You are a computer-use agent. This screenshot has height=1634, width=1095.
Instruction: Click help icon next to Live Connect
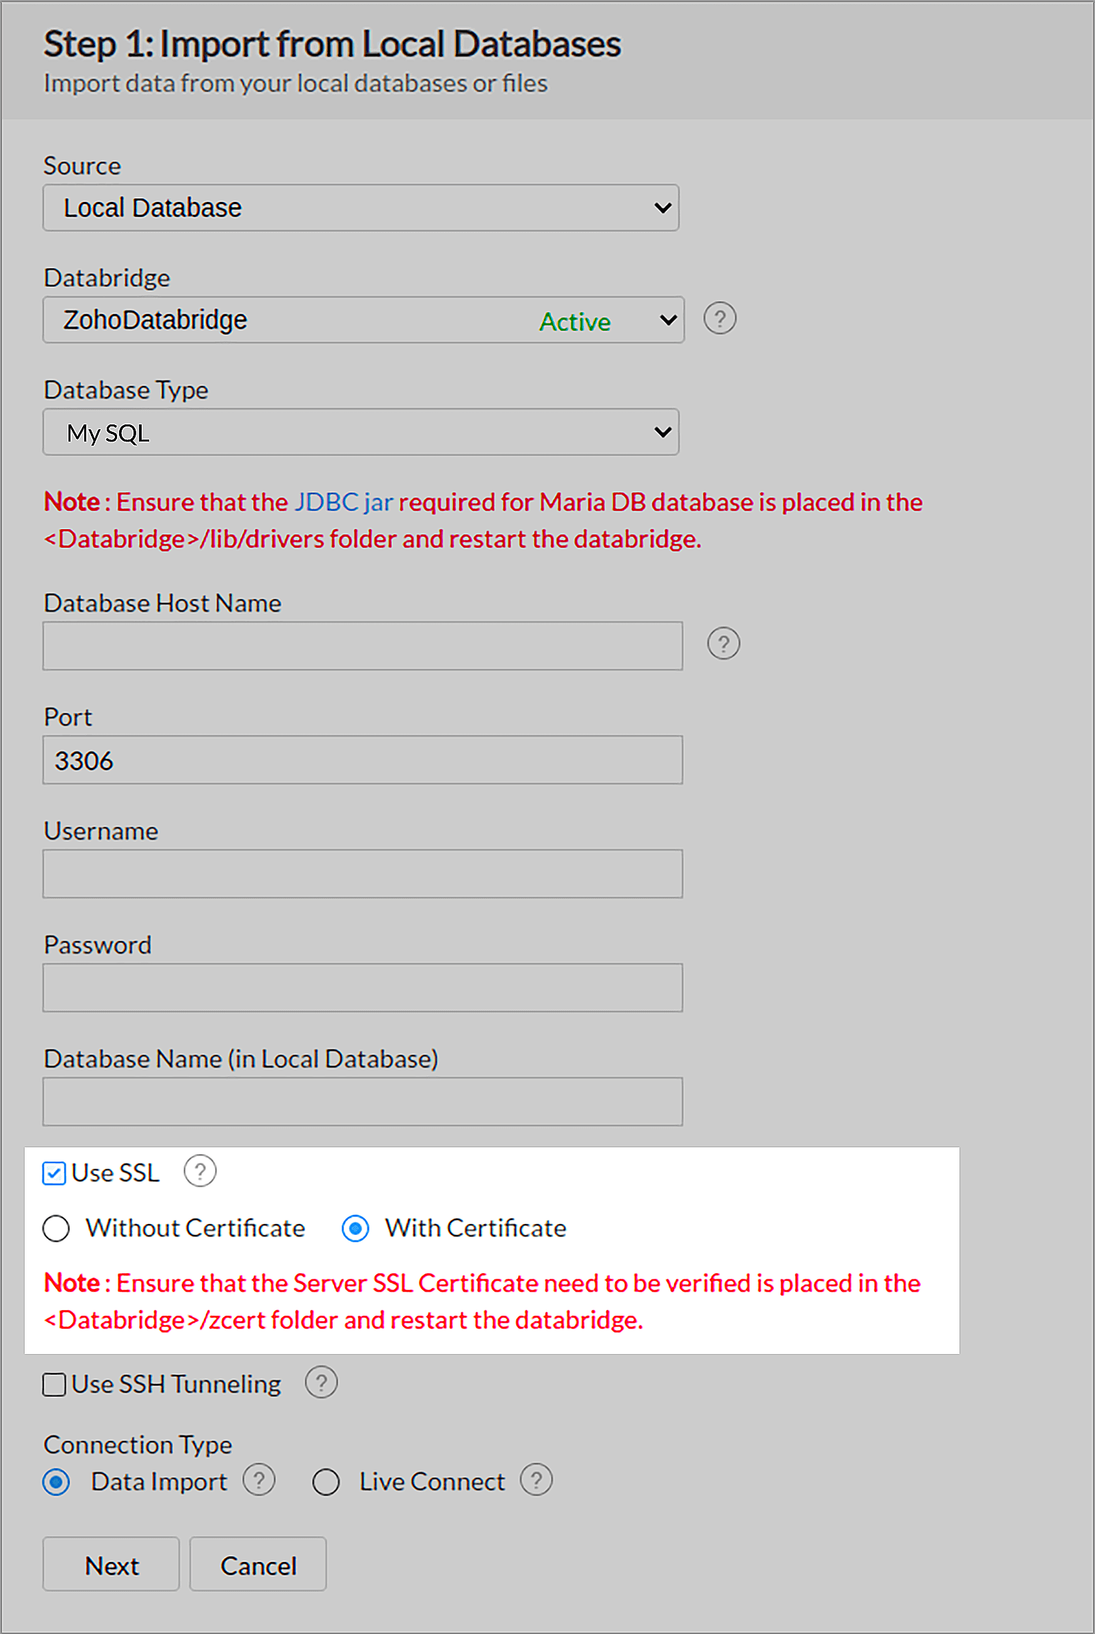[x=537, y=1480]
